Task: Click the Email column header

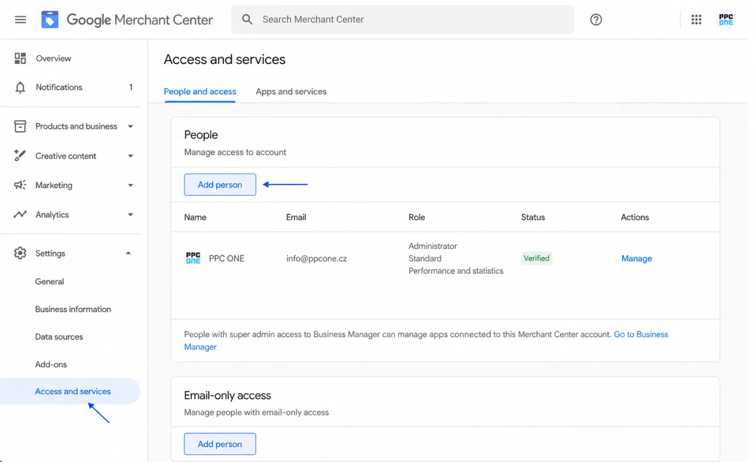Action: click(296, 217)
